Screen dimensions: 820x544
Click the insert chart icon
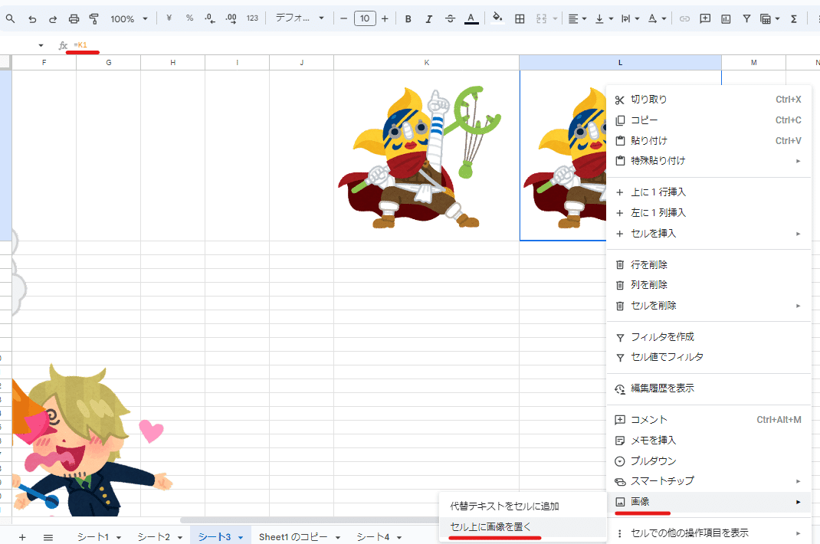point(726,19)
